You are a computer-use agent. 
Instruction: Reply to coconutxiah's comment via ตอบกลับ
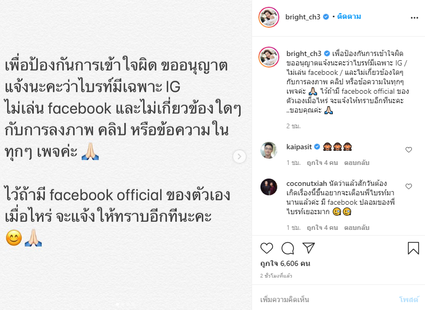pyautogui.click(x=357, y=228)
